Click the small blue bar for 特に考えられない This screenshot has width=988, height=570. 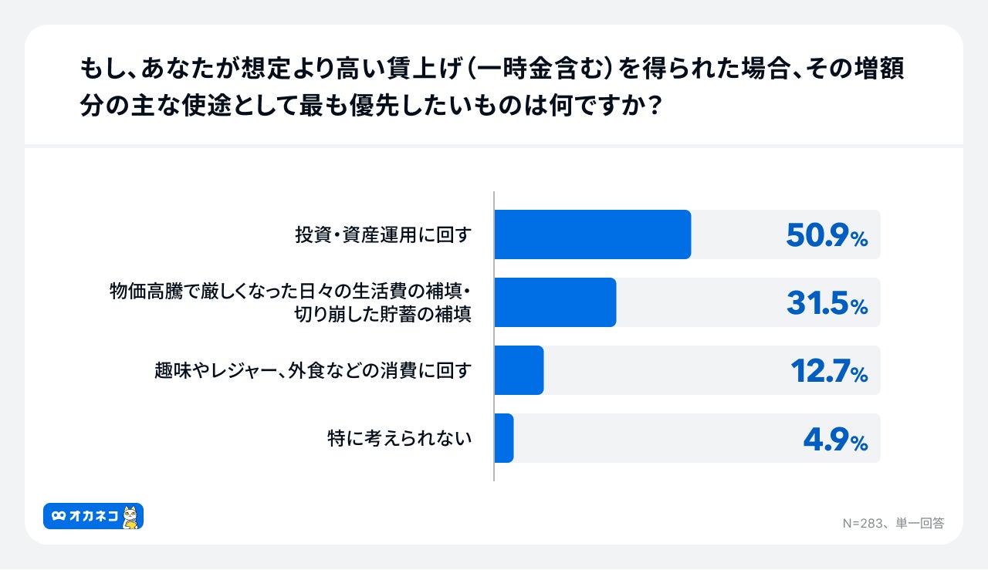pos(503,438)
